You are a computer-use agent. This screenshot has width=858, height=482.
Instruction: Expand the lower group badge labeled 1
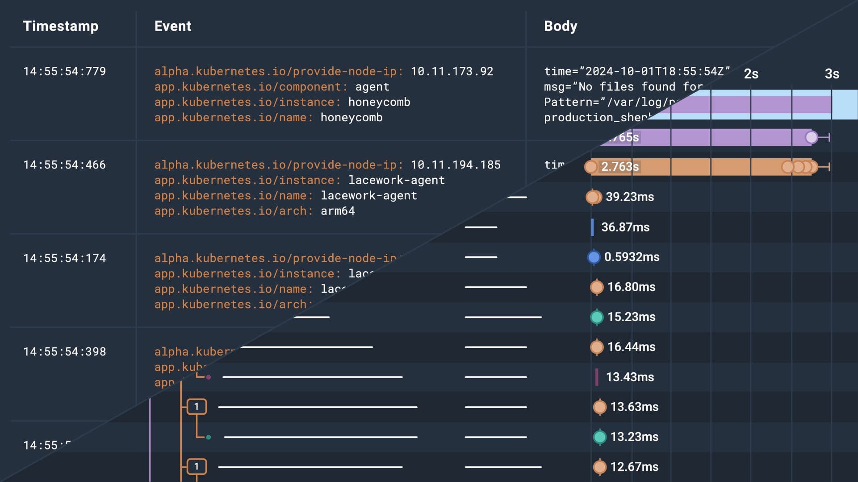tap(196, 466)
